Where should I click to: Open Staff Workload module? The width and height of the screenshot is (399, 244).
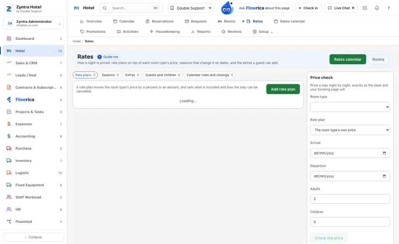click(34, 197)
